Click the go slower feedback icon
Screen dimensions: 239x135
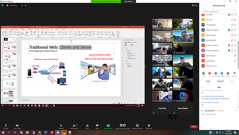216,74
